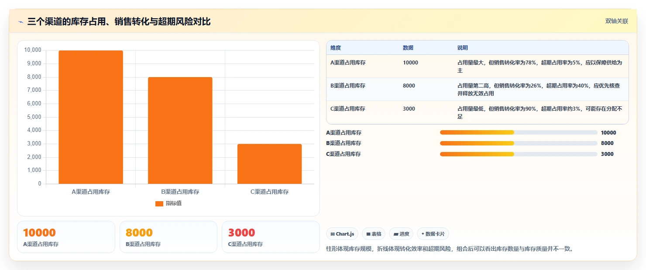
Task: Click the description mentioning 销售转化率为90%
Action: click(x=540, y=113)
